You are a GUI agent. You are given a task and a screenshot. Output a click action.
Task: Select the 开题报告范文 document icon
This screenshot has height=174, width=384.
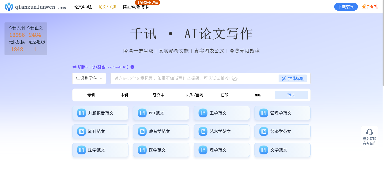click(81, 113)
